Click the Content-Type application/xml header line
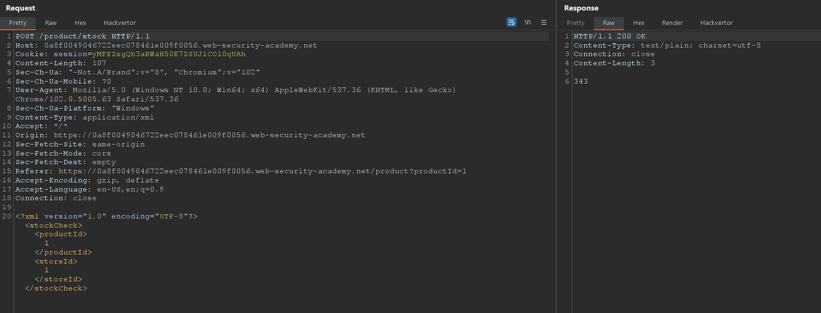The width and height of the screenshot is (821, 313). pos(85,117)
